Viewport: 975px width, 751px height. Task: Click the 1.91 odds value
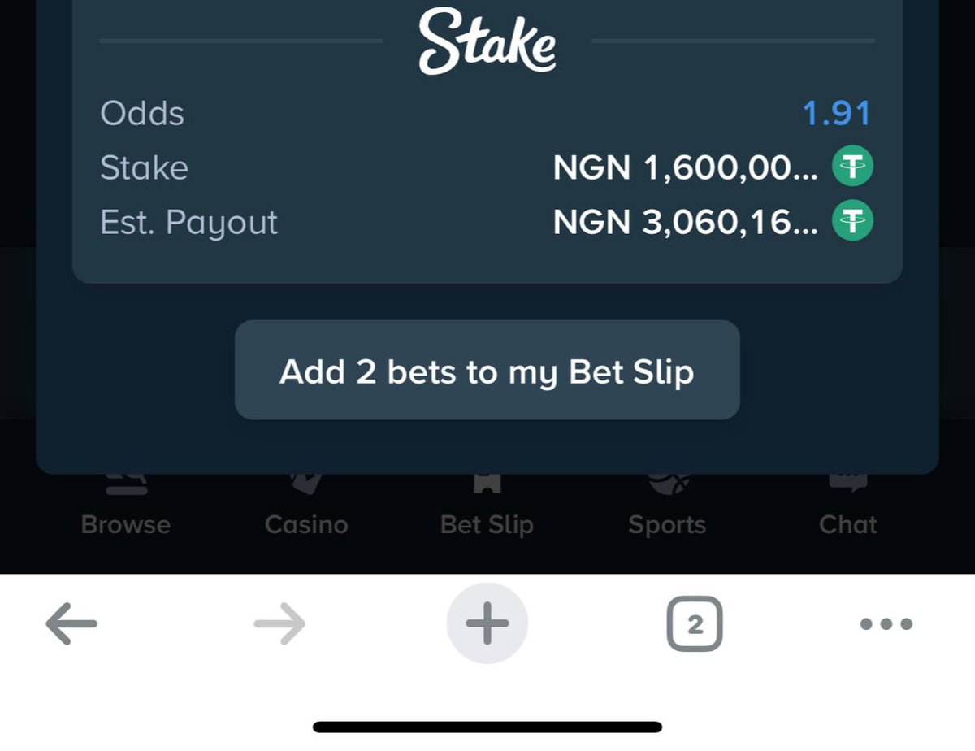pos(837,114)
